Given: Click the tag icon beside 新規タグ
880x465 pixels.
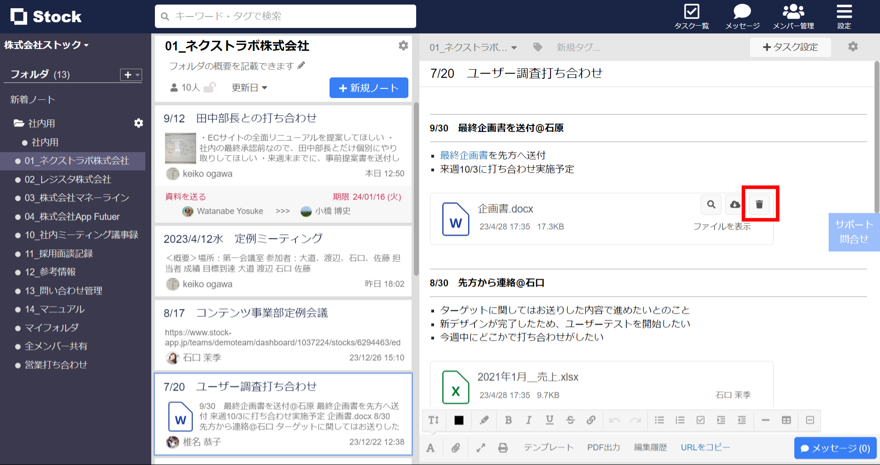Looking at the screenshot, I should coord(538,47).
